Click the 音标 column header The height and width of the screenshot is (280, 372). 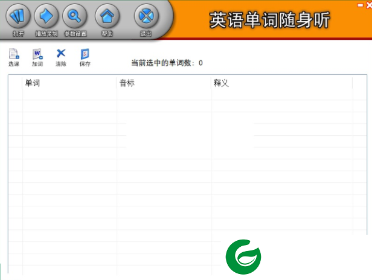tap(164, 83)
